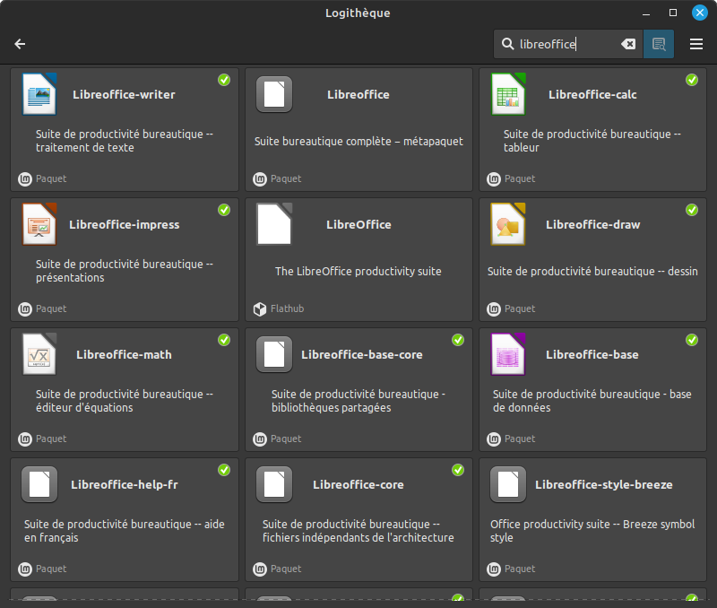Click 'The LibreOffice productivity suite' description
Viewport: 717px width, 608px height.
tap(358, 272)
